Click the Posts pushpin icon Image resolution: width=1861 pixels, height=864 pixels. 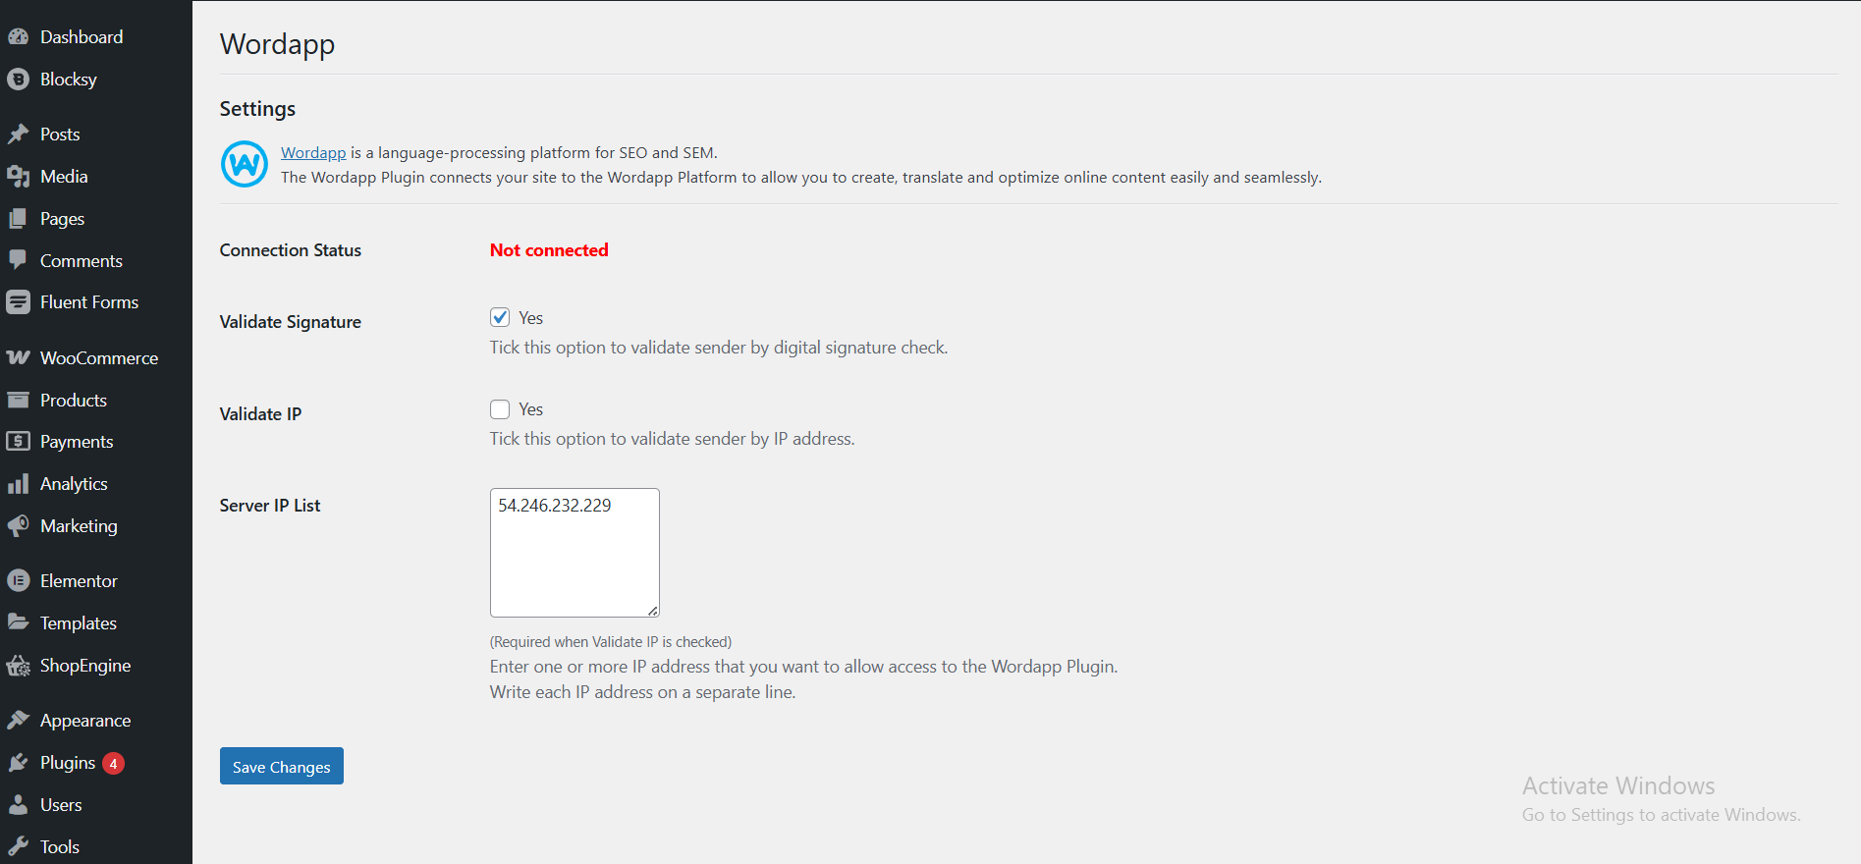pyautogui.click(x=19, y=135)
